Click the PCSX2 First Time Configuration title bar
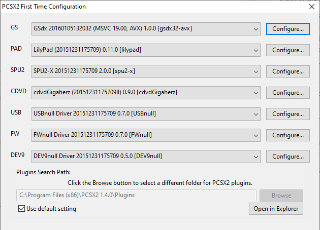This screenshot has height=230, width=320. coord(152,7)
